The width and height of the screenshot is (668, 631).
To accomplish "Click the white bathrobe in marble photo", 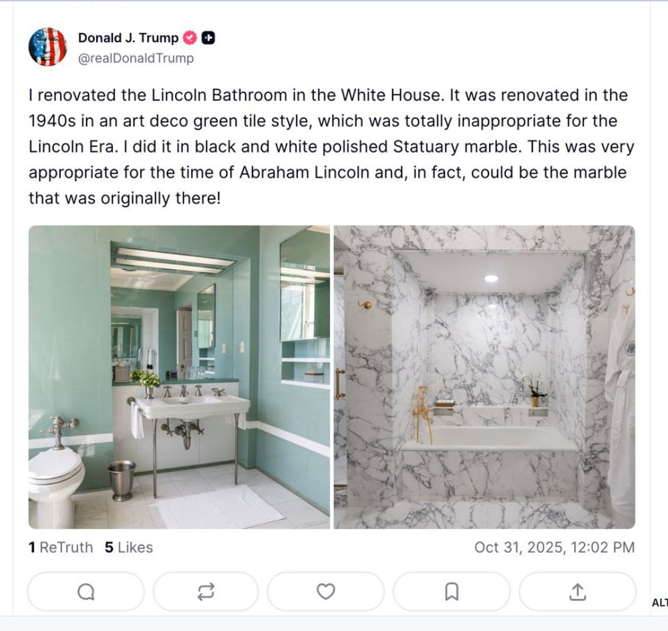I will click(621, 409).
